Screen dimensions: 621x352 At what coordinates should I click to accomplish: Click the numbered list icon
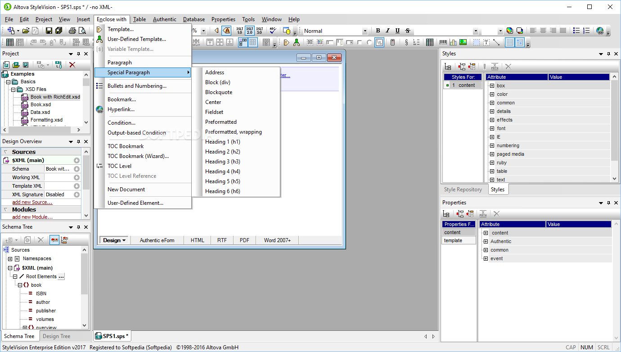(586, 31)
